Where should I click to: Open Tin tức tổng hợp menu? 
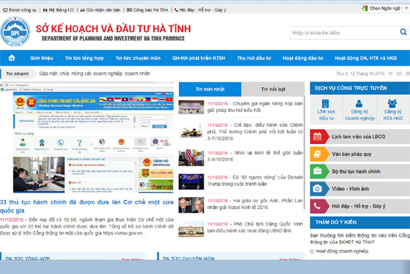point(84,58)
